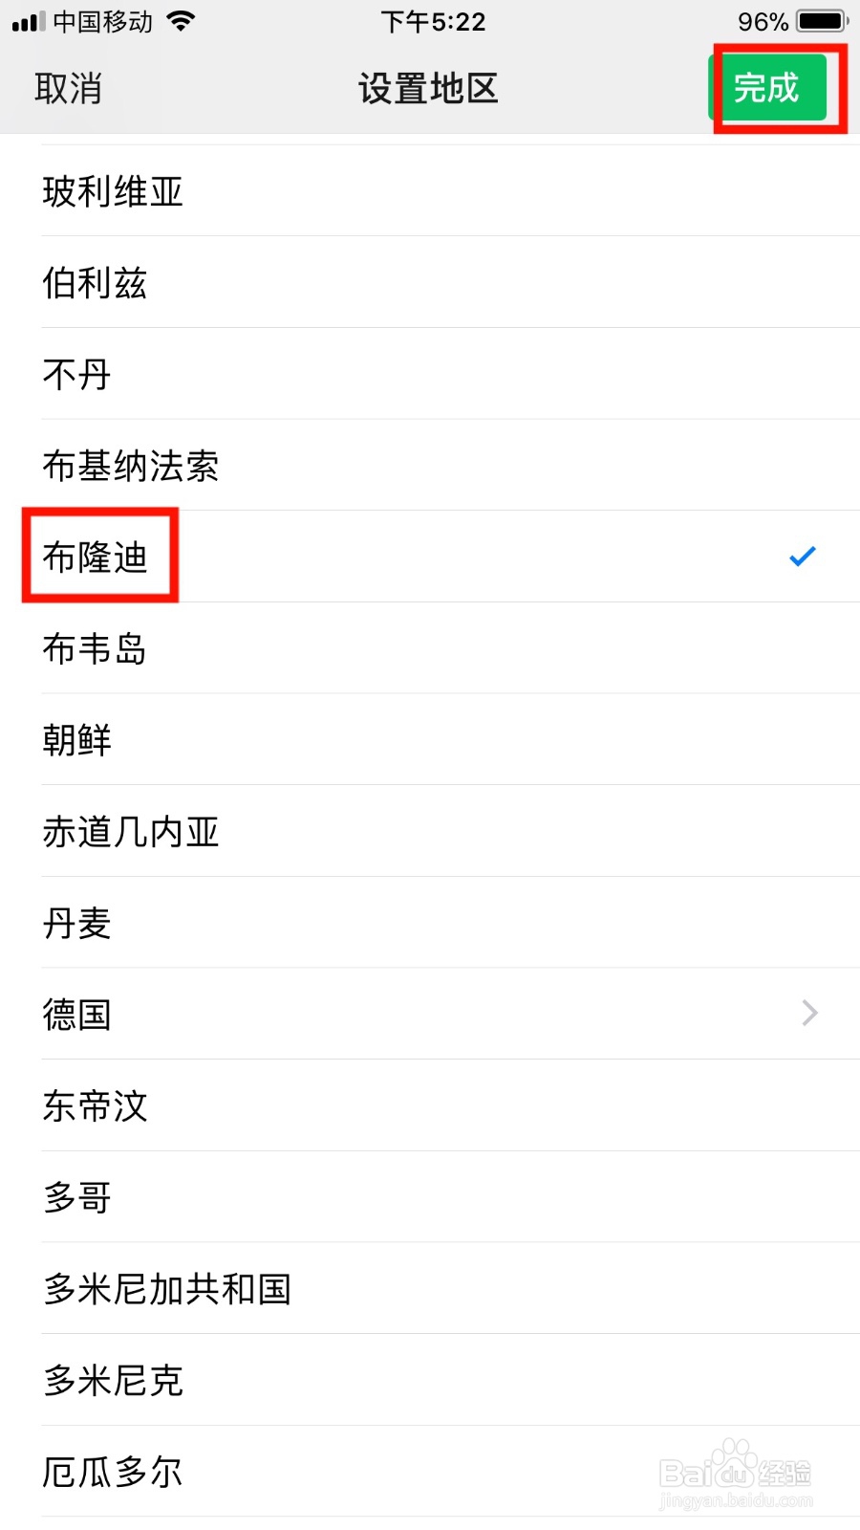Choose 不丹 as the region
The image size is (860, 1530).
(430, 374)
